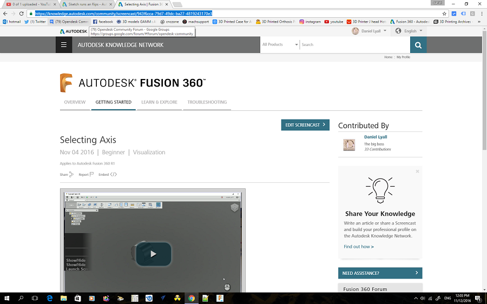Open the instagram bookmark
This screenshot has width=487, height=304.
(x=310, y=22)
